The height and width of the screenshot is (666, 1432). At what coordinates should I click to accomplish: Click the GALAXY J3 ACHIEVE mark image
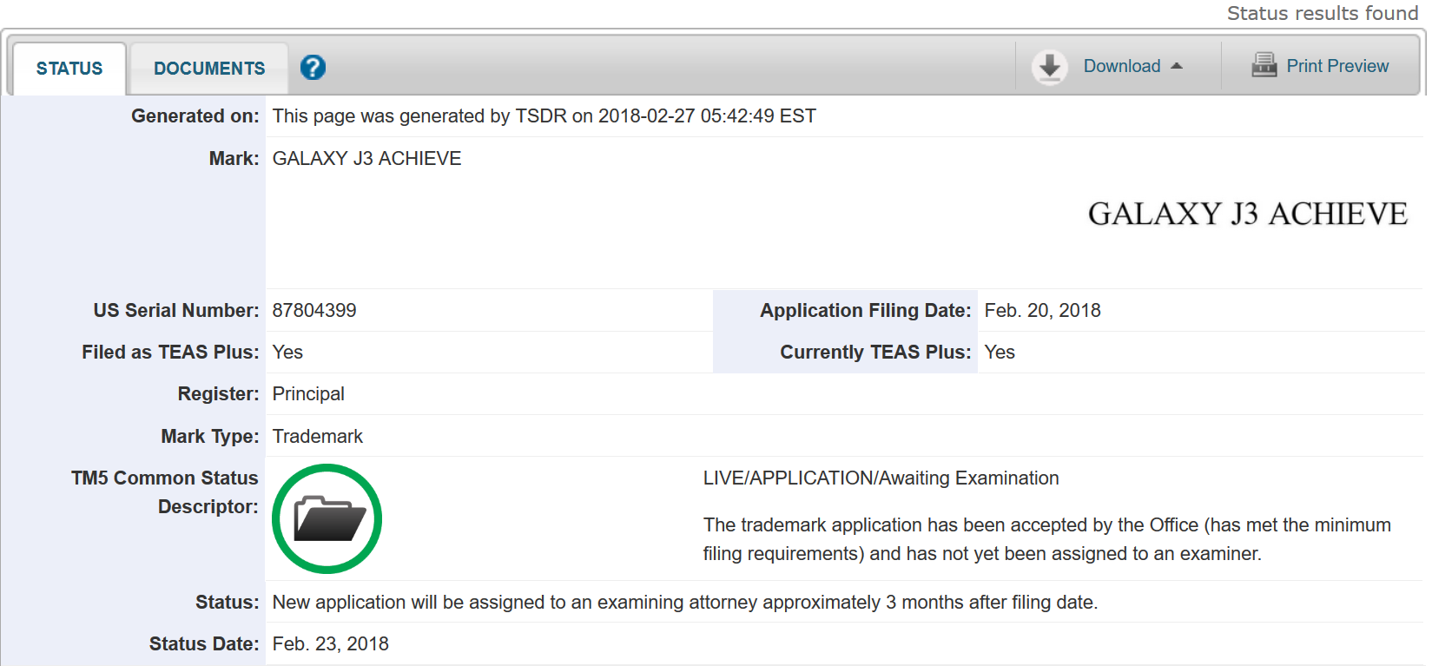1246,214
